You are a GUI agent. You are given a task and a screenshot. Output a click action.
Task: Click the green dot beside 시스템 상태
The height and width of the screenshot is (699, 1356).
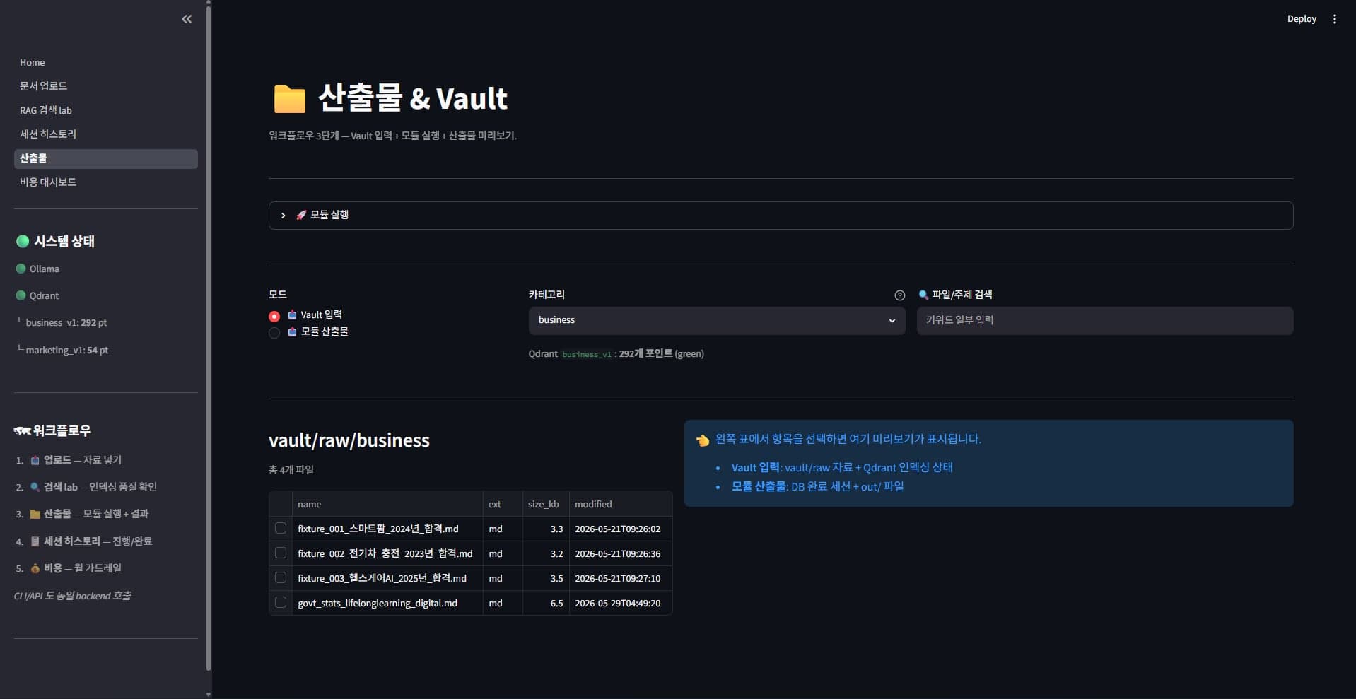click(x=23, y=241)
